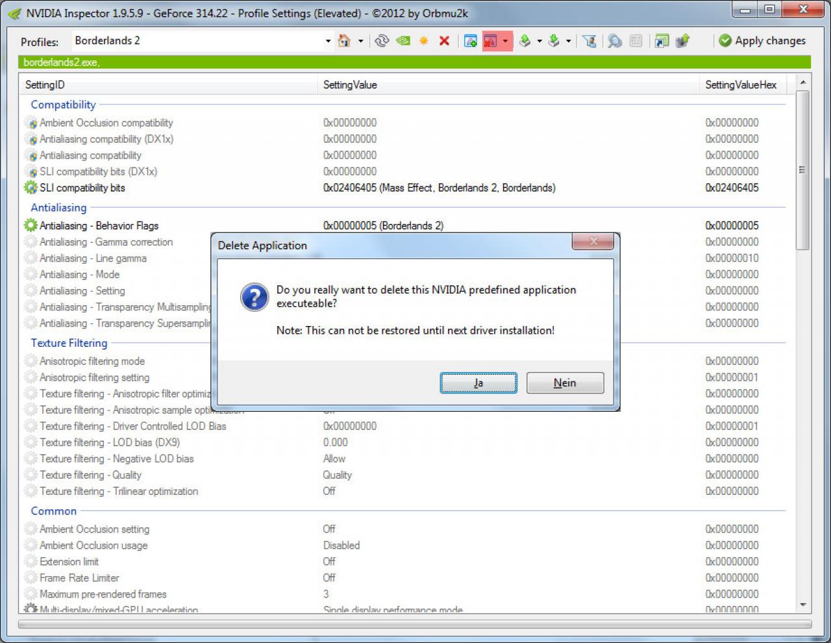Open the import profiles dropdown arrow
Screen dimensions: 831x643
(568, 41)
